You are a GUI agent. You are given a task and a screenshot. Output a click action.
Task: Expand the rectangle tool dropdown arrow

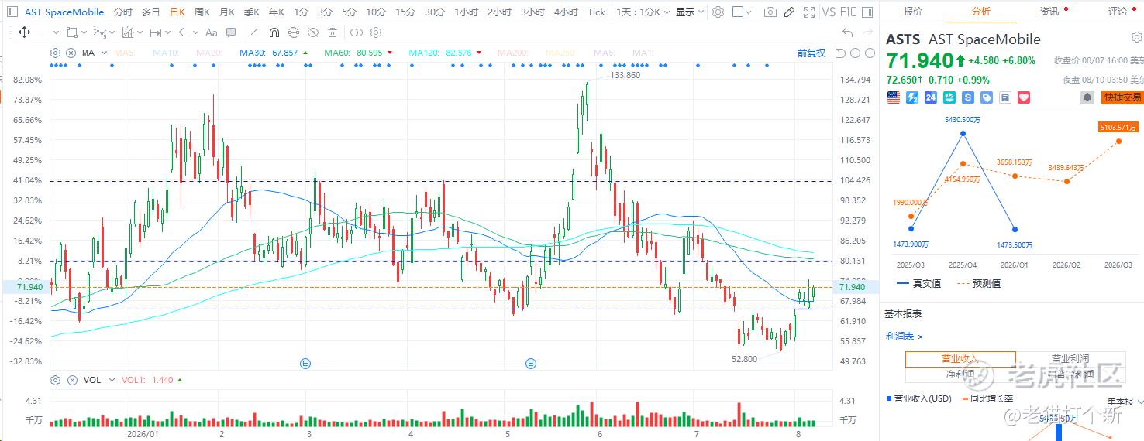click(x=83, y=32)
